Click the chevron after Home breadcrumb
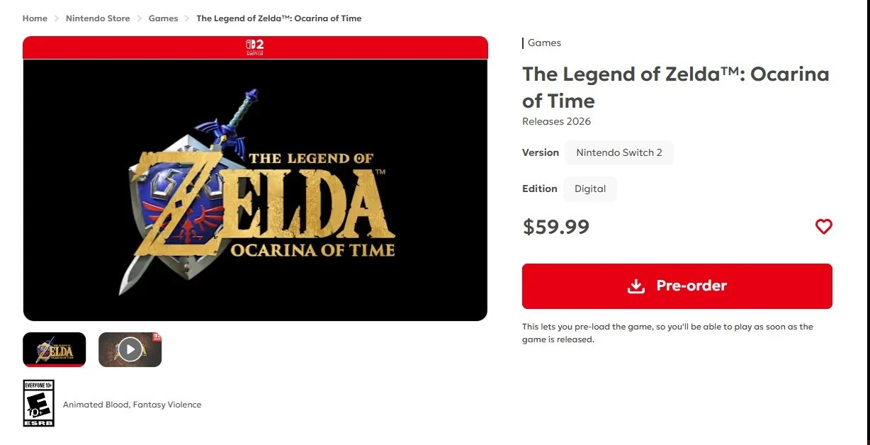This screenshot has width=870, height=445. click(57, 18)
